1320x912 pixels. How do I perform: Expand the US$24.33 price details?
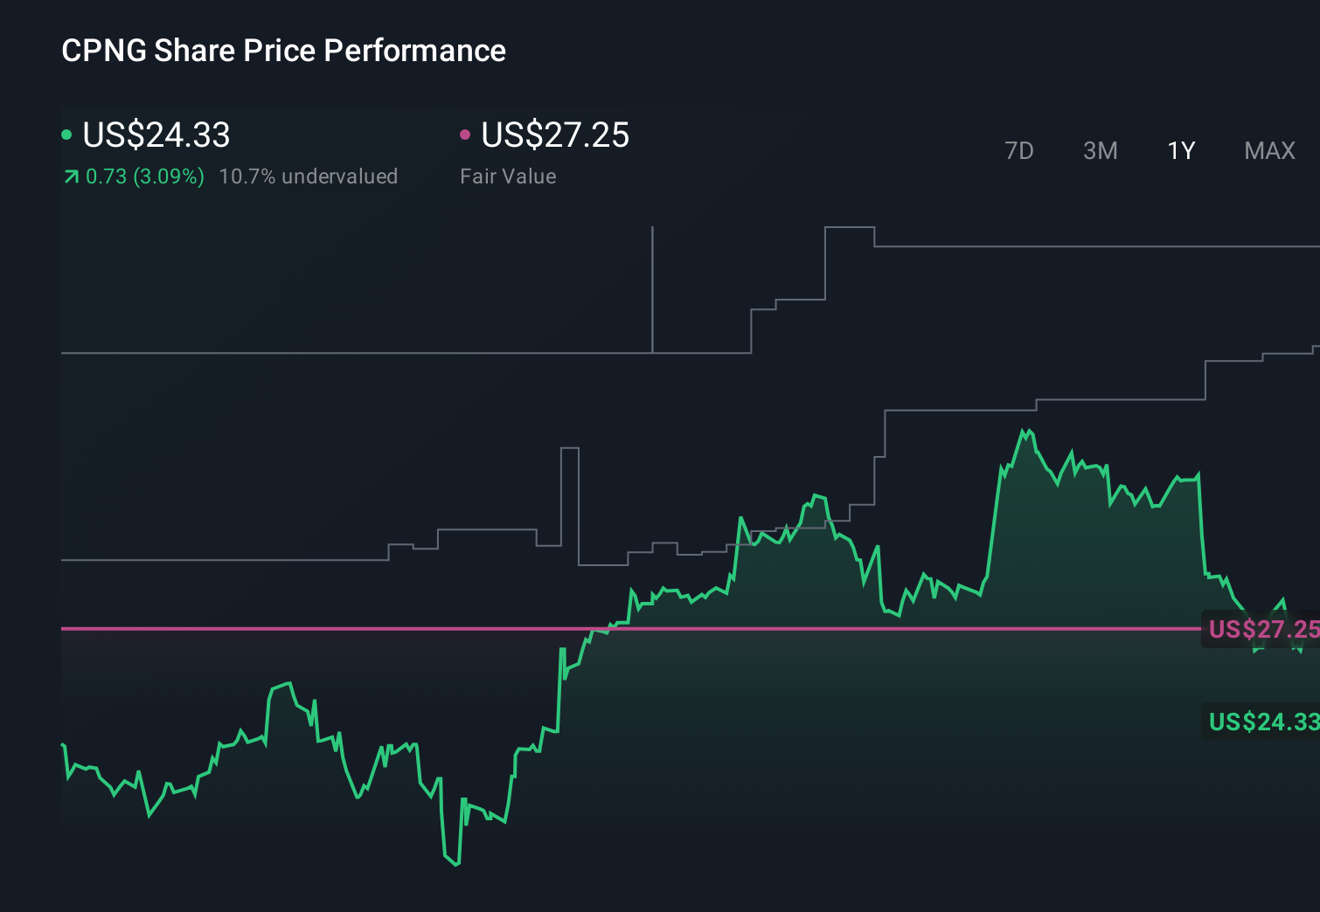(156, 135)
